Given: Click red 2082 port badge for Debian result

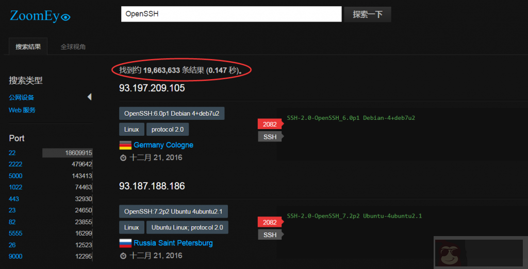Looking at the screenshot, I should [270, 124].
